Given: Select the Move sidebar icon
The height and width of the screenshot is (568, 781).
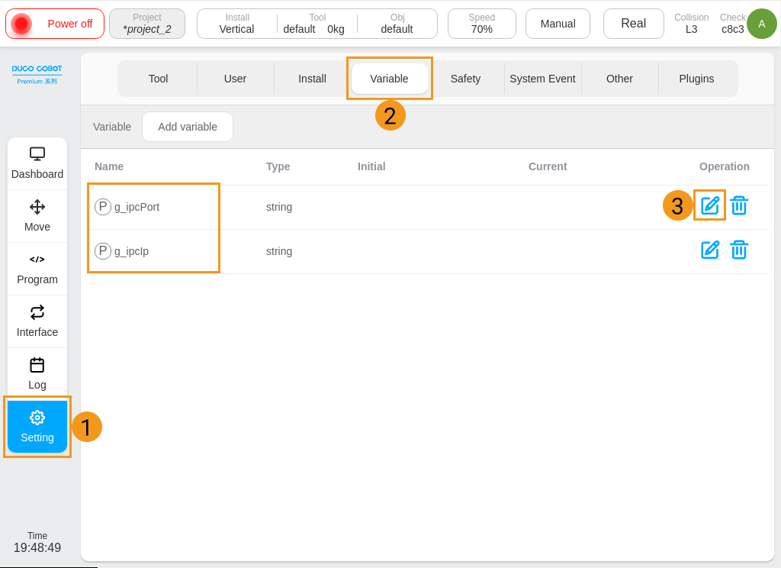Looking at the screenshot, I should (37, 215).
